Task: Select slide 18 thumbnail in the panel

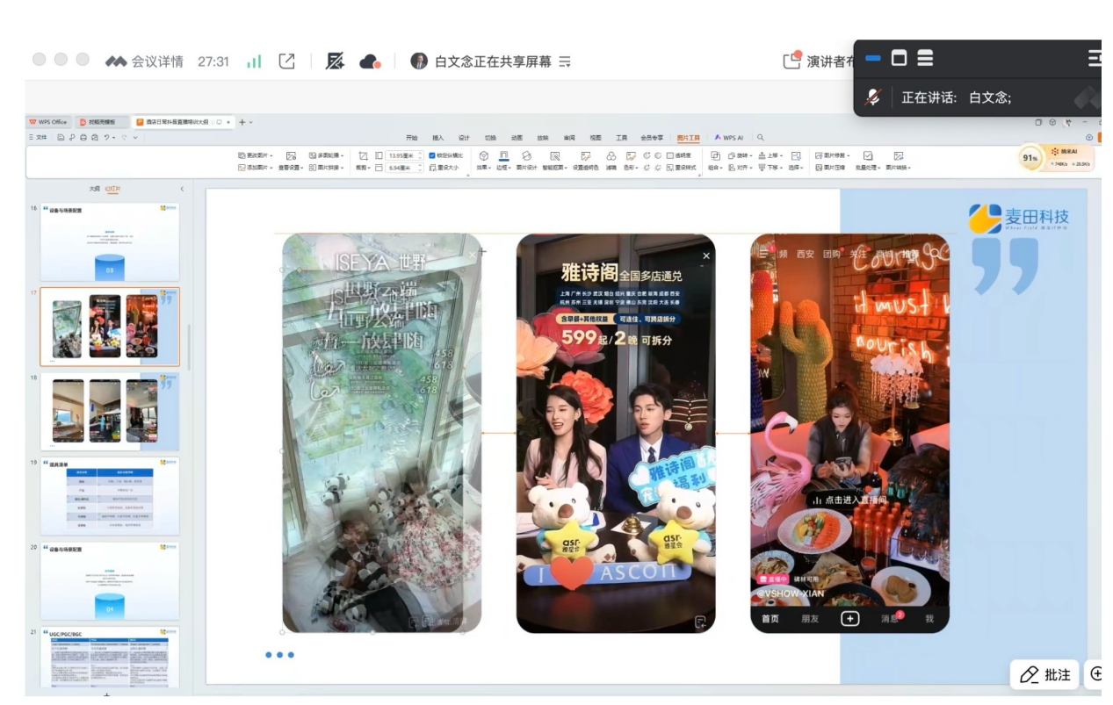Action: 109,411
